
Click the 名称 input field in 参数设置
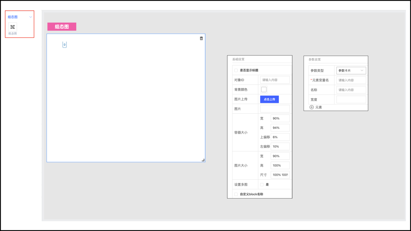pyautogui.click(x=351, y=90)
